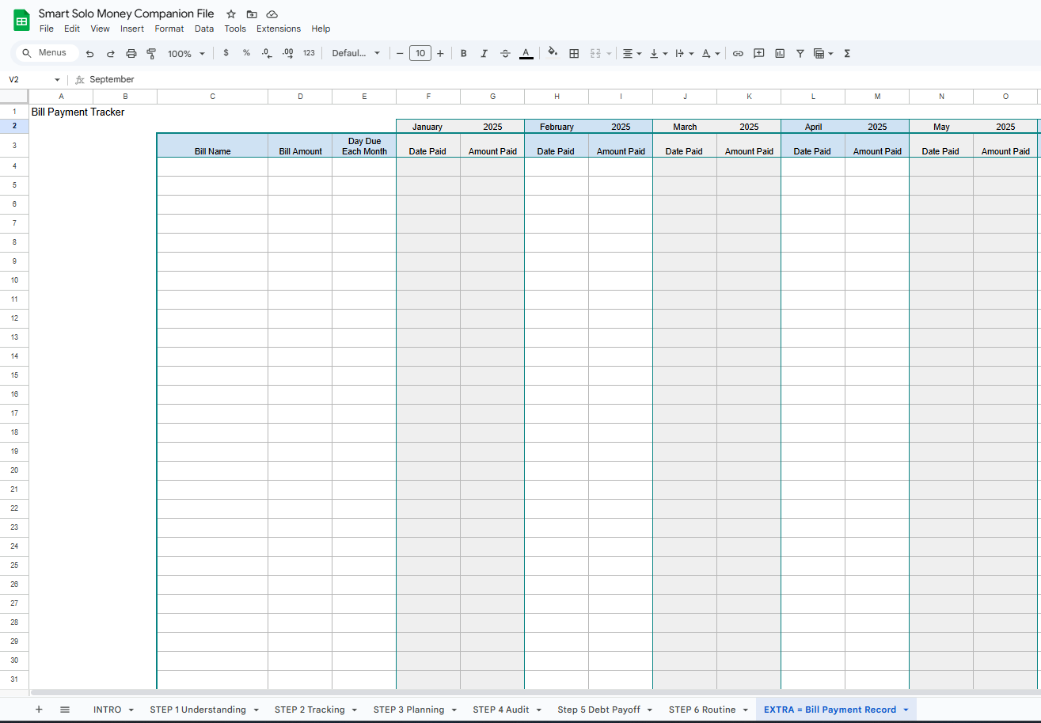The height and width of the screenshot is (723, 1041).
Task: Open text wrapping options
Action: tap(684, 53)
